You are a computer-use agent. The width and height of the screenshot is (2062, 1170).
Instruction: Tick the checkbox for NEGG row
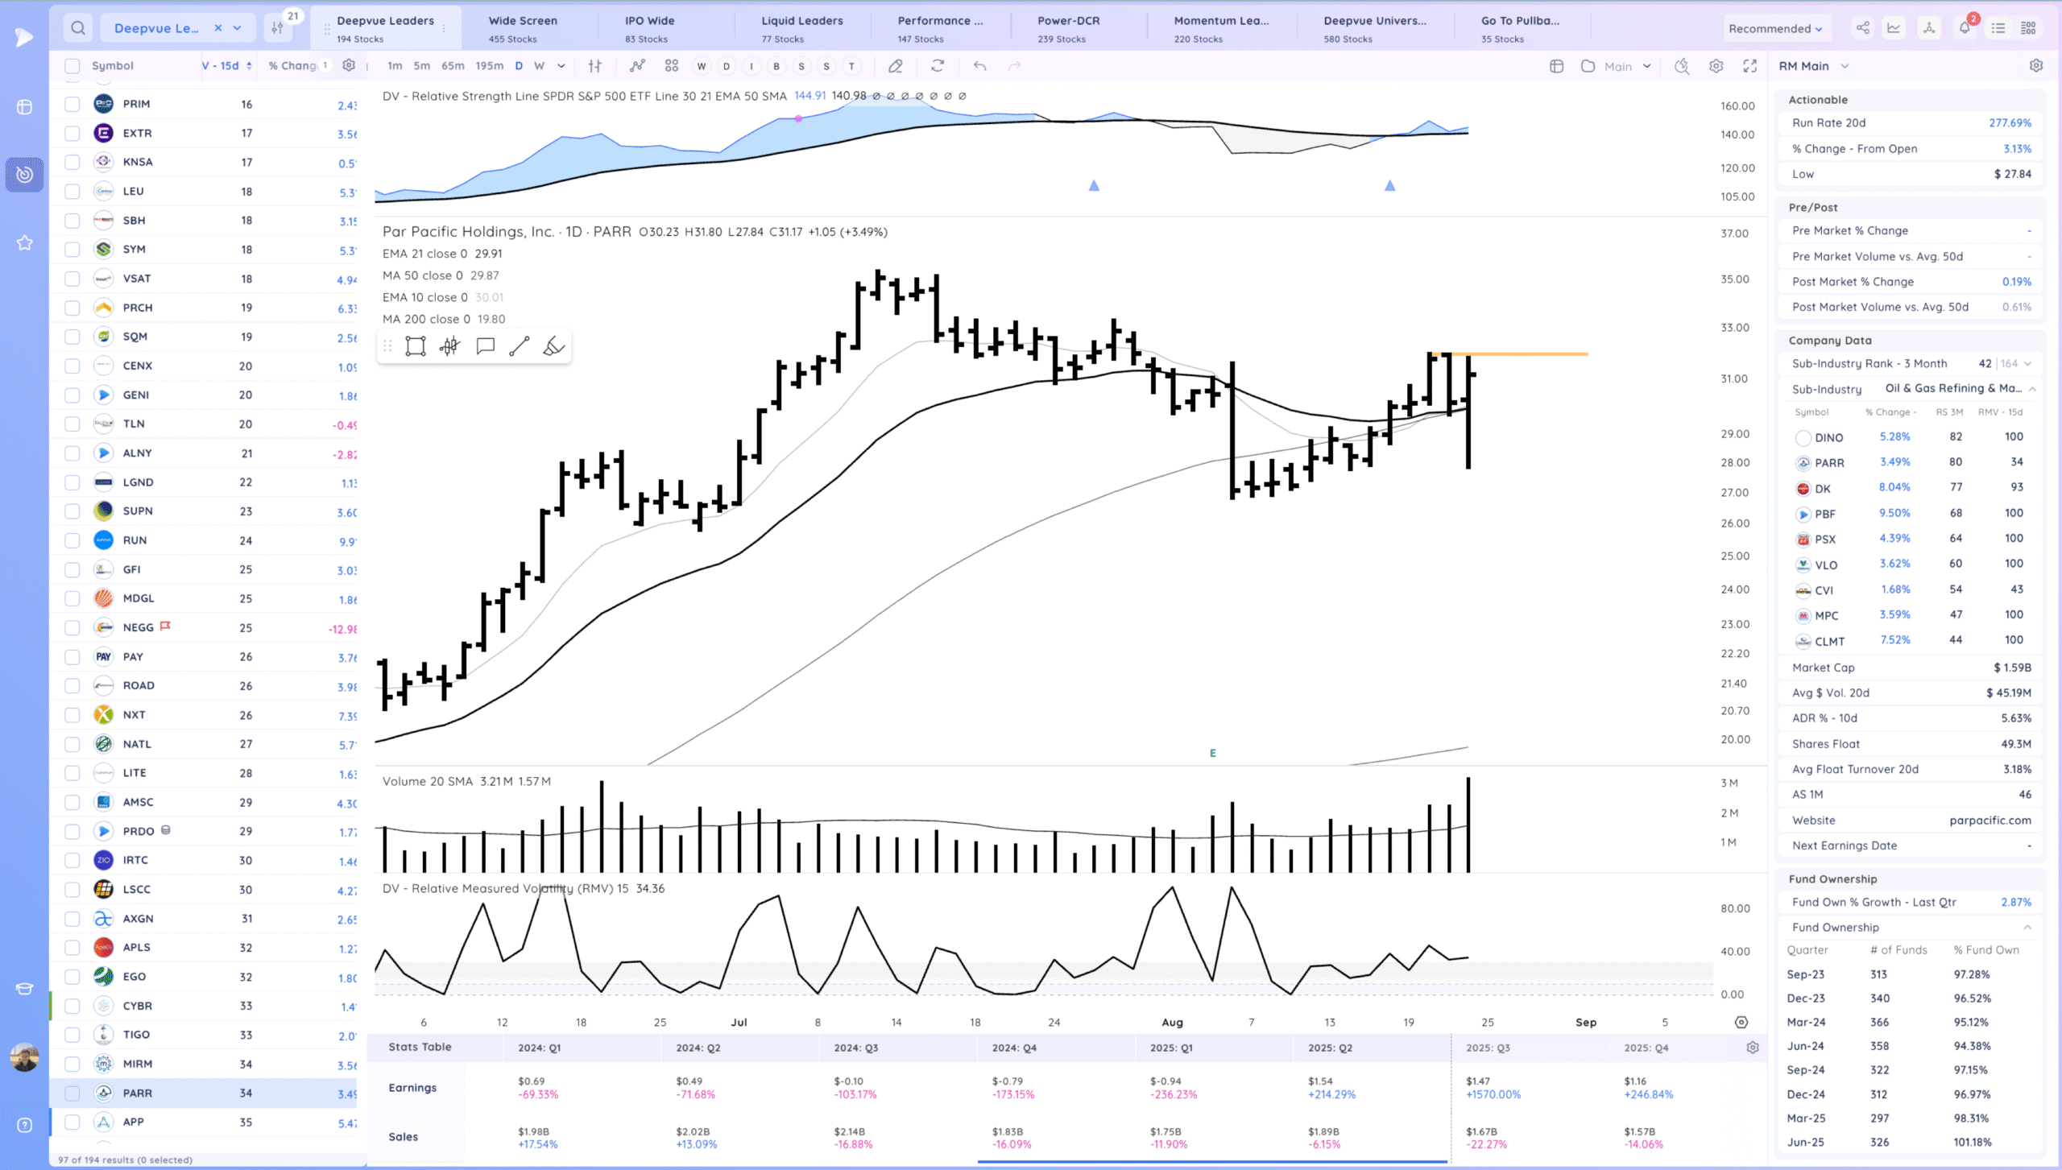(x=72, y=627)
